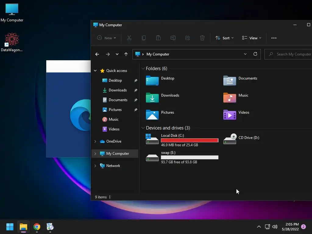Click the pin icon beside sidebar Pictures
312x234 pixels.
136,110
